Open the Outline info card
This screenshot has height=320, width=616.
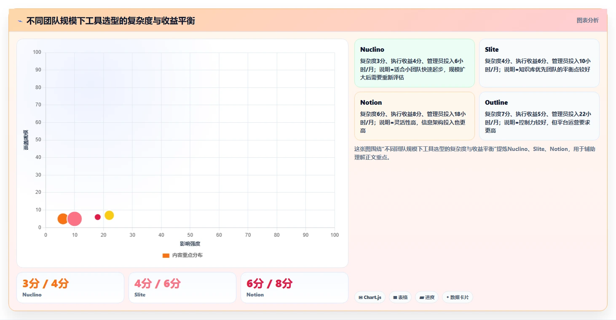pyautogui.click(x=539, y=116)
